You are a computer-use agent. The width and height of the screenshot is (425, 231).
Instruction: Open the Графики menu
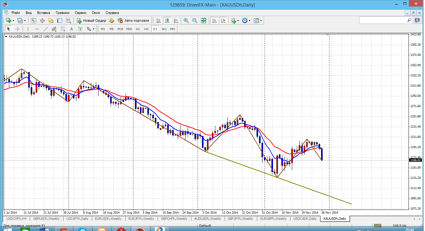pos(62,13)
